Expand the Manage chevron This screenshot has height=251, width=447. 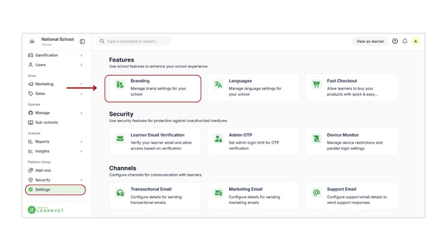click(81, 113)
